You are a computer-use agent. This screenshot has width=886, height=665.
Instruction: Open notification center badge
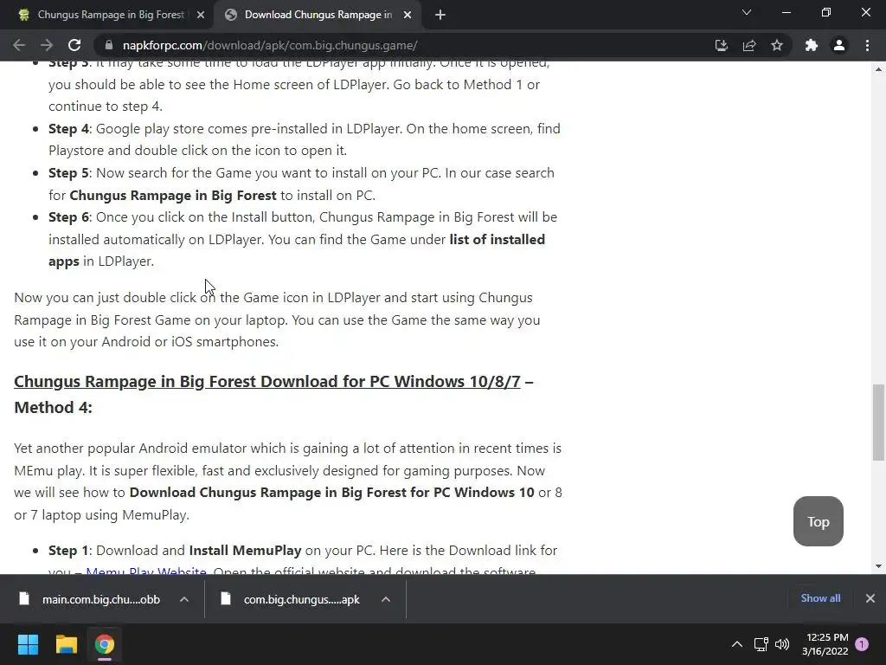coord(862,644)
